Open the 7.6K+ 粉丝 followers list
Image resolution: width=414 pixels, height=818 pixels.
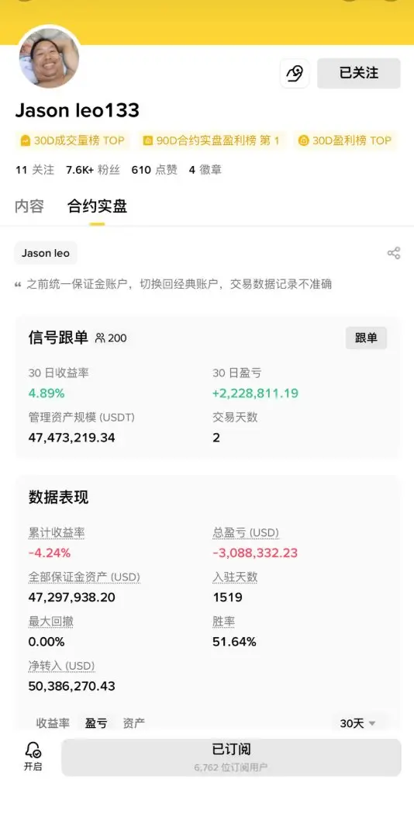[93, 169]
